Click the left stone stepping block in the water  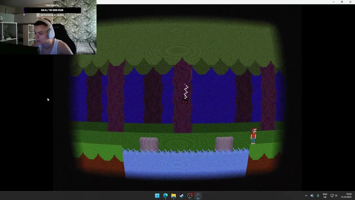pyautogui.click(x=149, y=144)
